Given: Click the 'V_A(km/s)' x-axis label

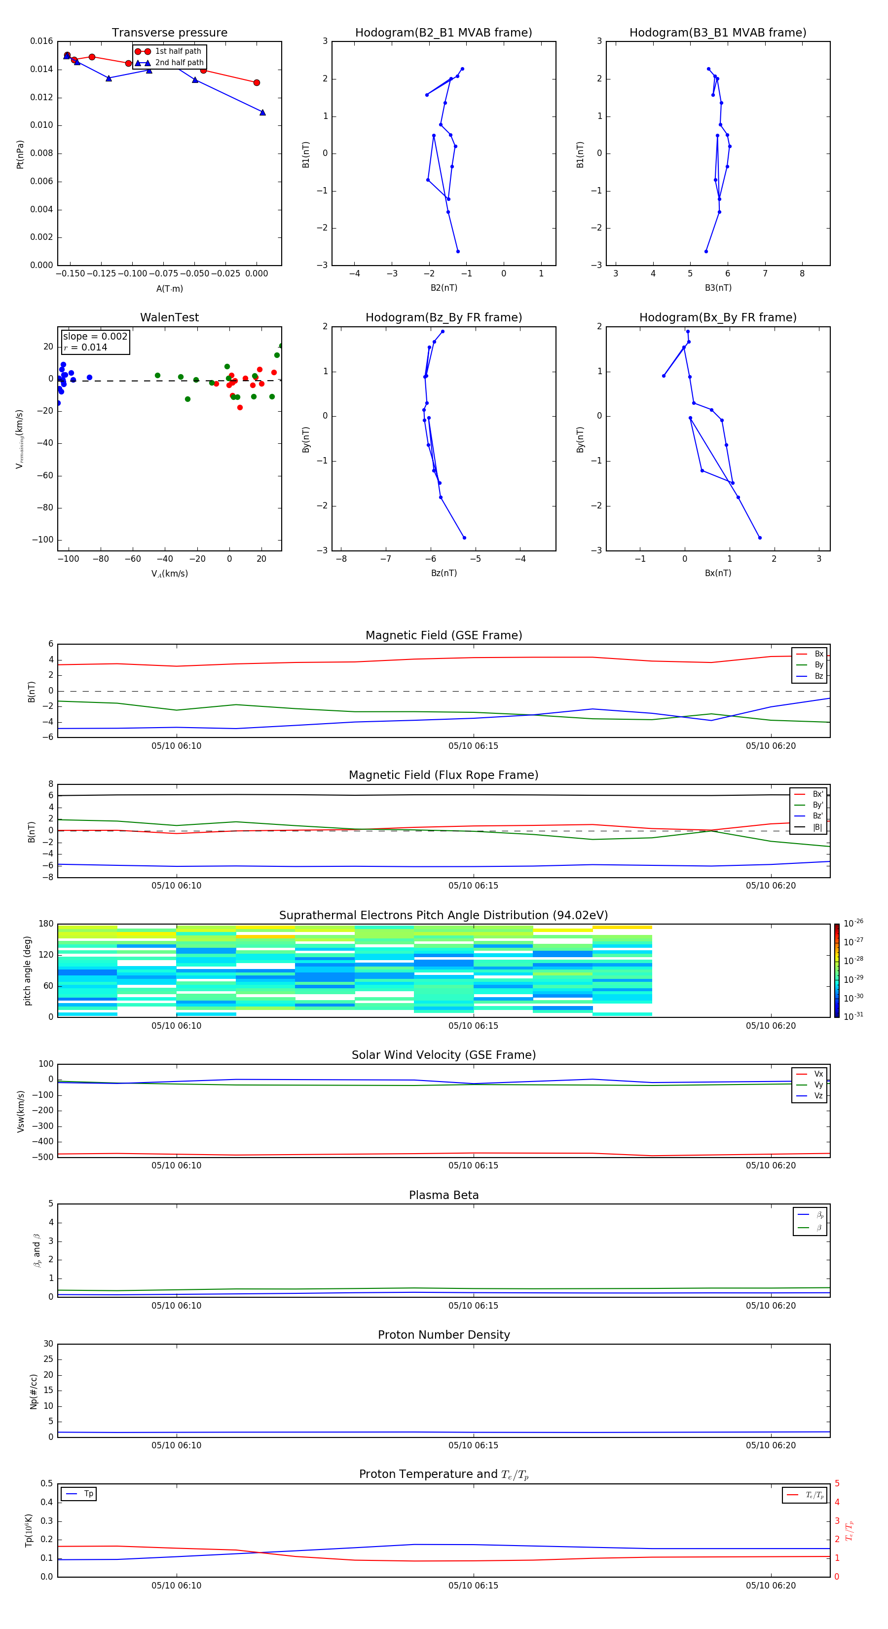Looking at the screenshot, I should pos(169,574).
